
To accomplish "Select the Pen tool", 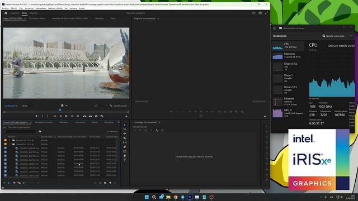I will (x=125, y=147).
